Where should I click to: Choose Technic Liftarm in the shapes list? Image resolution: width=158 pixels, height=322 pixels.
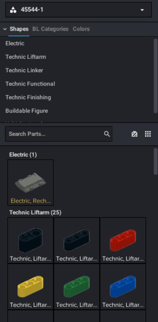tap(26, 57)
